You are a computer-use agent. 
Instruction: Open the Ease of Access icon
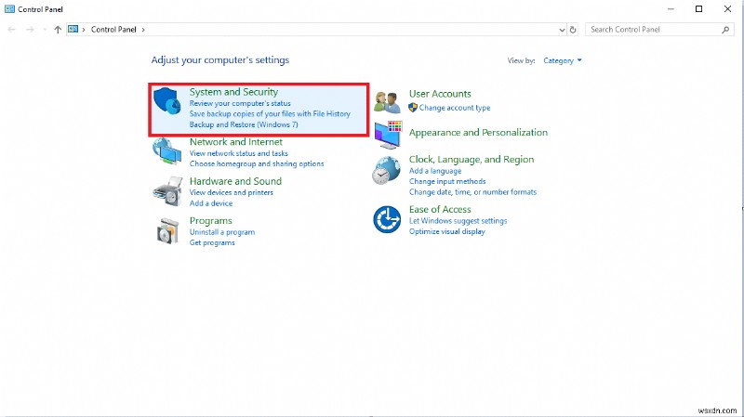(x=387, y=220)
